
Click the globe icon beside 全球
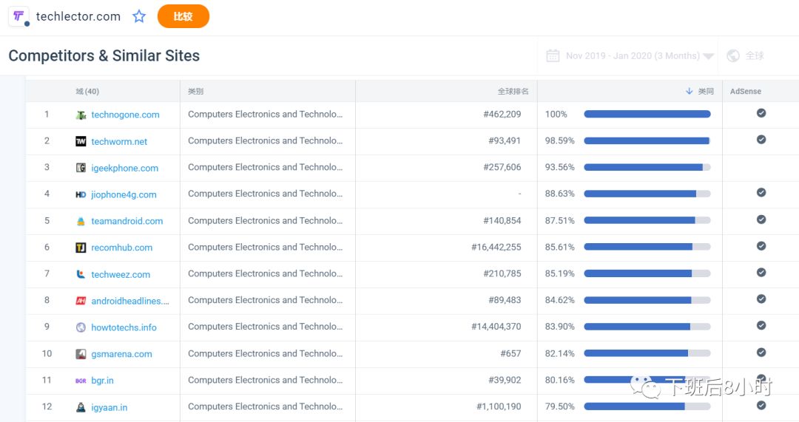[733, 55]
